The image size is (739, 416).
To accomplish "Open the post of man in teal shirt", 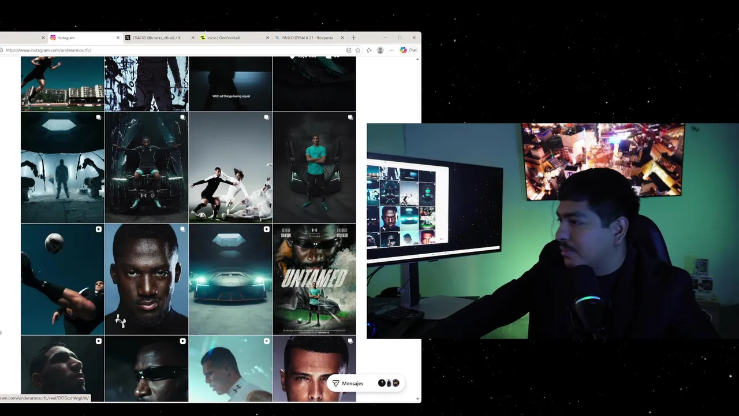I will pyautogui.click(x=315, y=168).
